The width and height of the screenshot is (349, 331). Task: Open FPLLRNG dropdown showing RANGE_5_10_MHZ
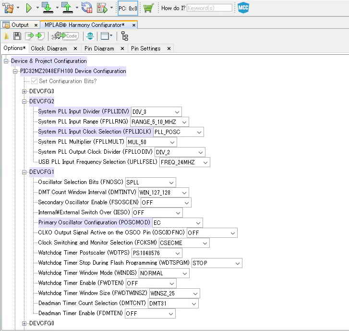click(159, 122)
